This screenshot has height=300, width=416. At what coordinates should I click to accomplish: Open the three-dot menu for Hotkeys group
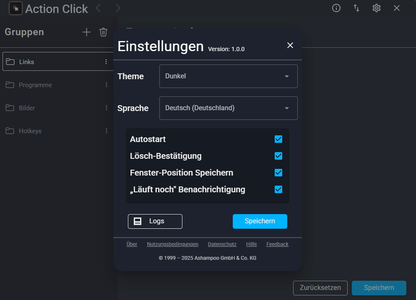pos(107,131)
